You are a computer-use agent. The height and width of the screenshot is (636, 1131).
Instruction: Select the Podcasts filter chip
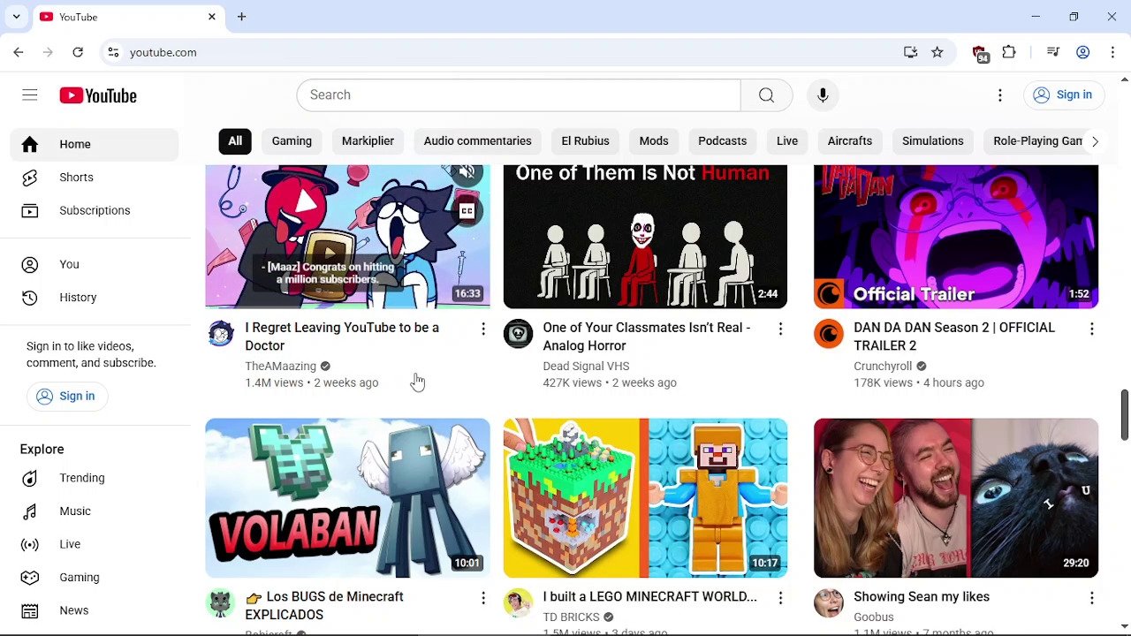click(x=722, y=141)
